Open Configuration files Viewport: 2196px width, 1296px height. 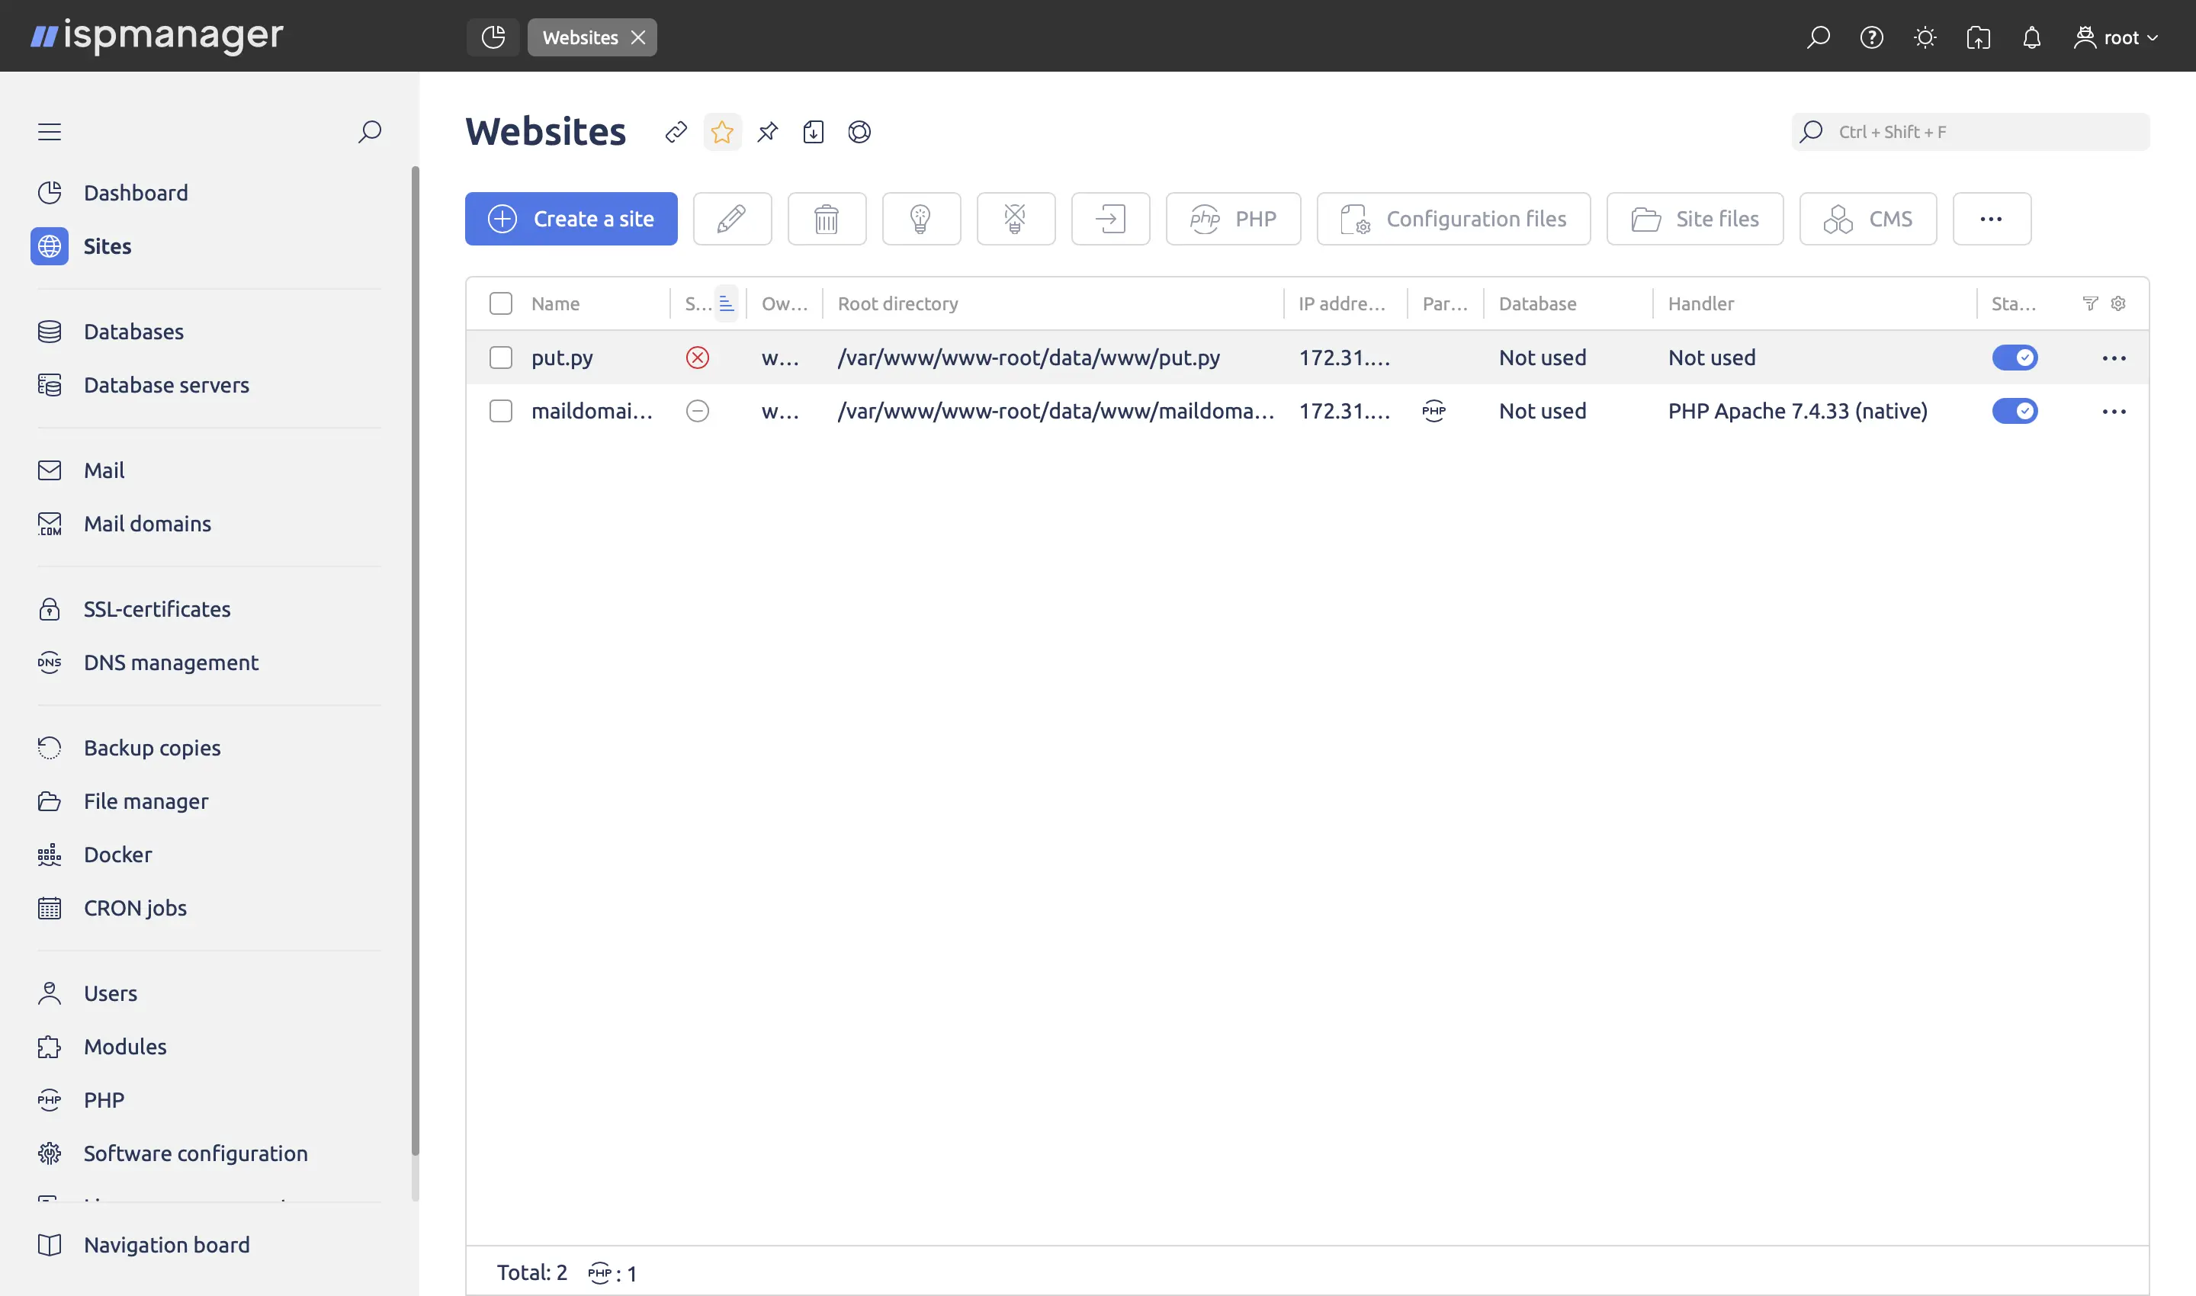[x=1453, y=218]
